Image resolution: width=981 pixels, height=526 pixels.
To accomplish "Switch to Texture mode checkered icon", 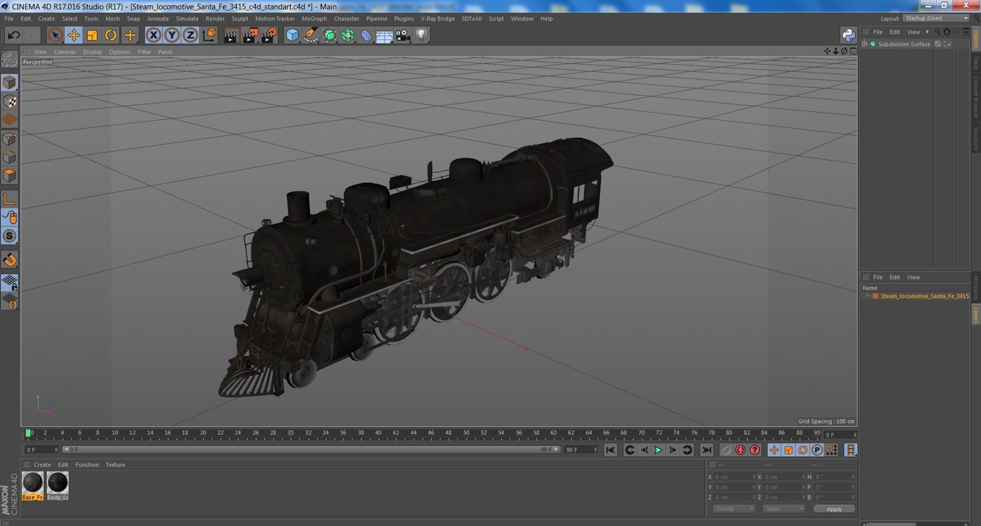I will [10, 102].
